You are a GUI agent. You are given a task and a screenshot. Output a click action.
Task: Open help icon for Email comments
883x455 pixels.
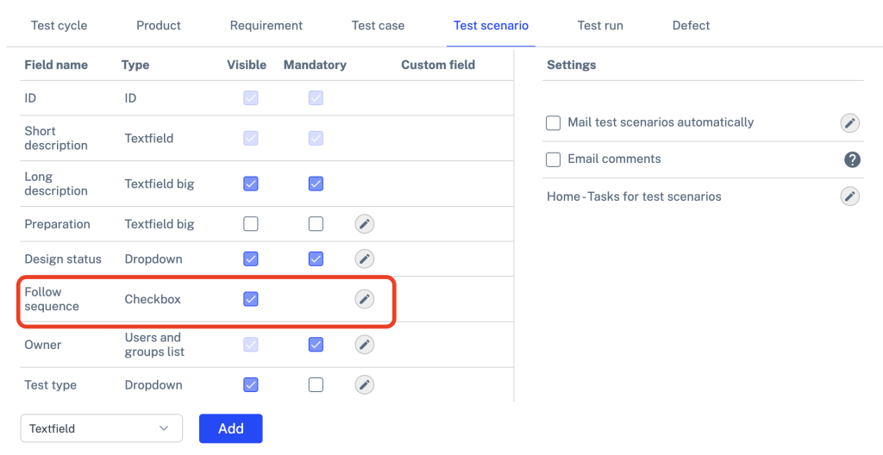(x=852, y=159)
